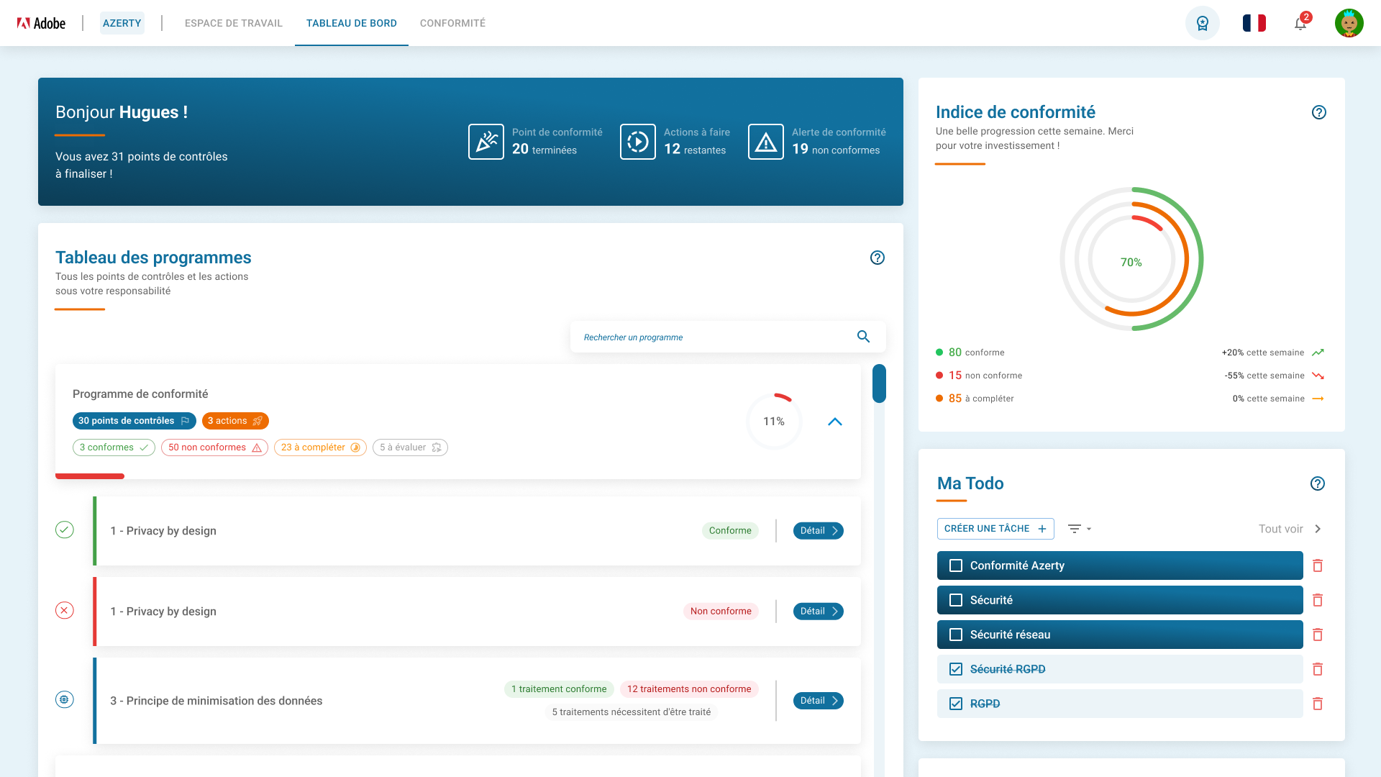Open help for Tableau des programmes
The height and width of the screenshot is (777, 1381).
pos(878,258)
